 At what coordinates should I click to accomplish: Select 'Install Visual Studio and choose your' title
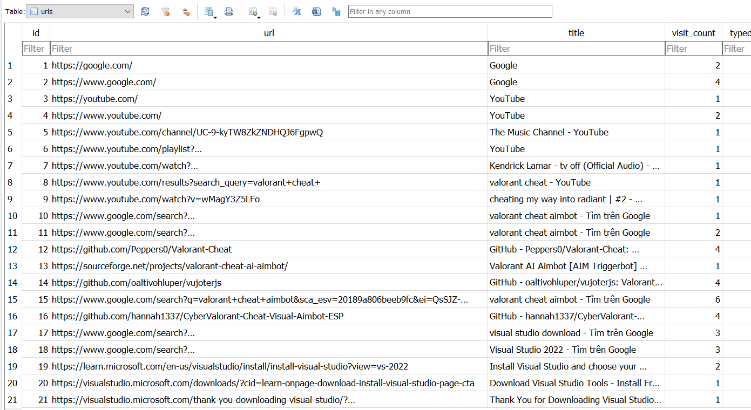[576, 366]
